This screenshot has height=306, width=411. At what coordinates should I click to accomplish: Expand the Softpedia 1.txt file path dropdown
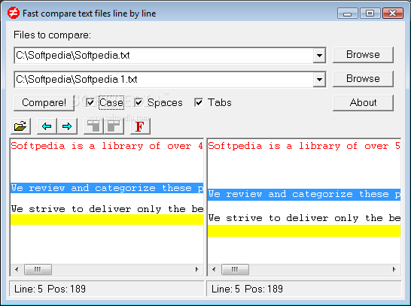point(319,79)
